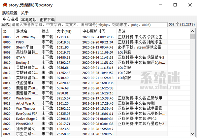This screenshot has width=198, height=139.
Task: Click update time 2020-02-20 09:21:04
Action: 98,42
